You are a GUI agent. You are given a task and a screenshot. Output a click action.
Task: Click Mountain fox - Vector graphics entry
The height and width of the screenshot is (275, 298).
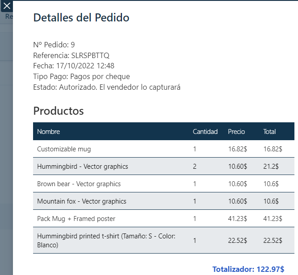[82, 201]
